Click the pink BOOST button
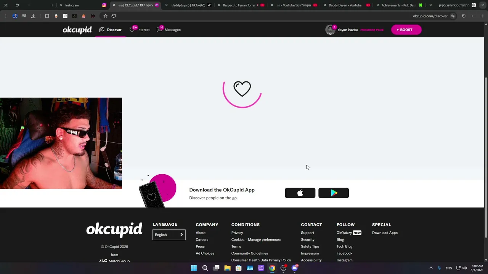 click(406, 30)
